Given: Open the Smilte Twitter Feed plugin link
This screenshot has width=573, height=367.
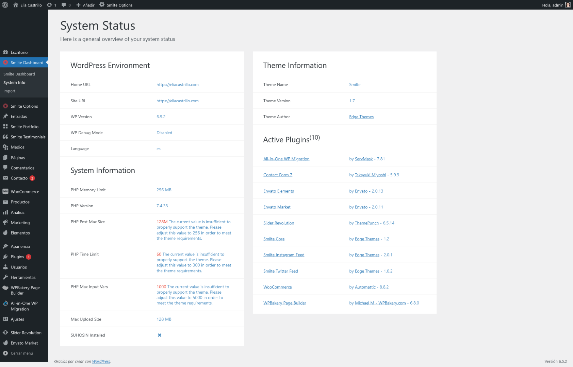Looking at the screenshot, I should pyautogui.click(x=280, y=271).
